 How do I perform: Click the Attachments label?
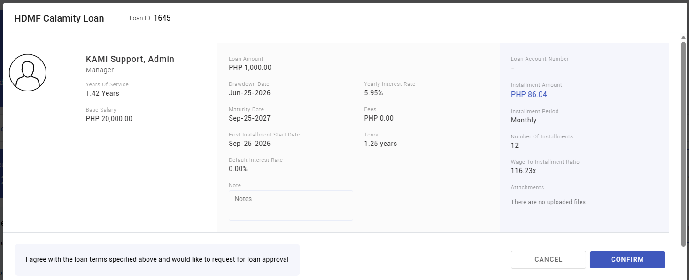[527, 187]
